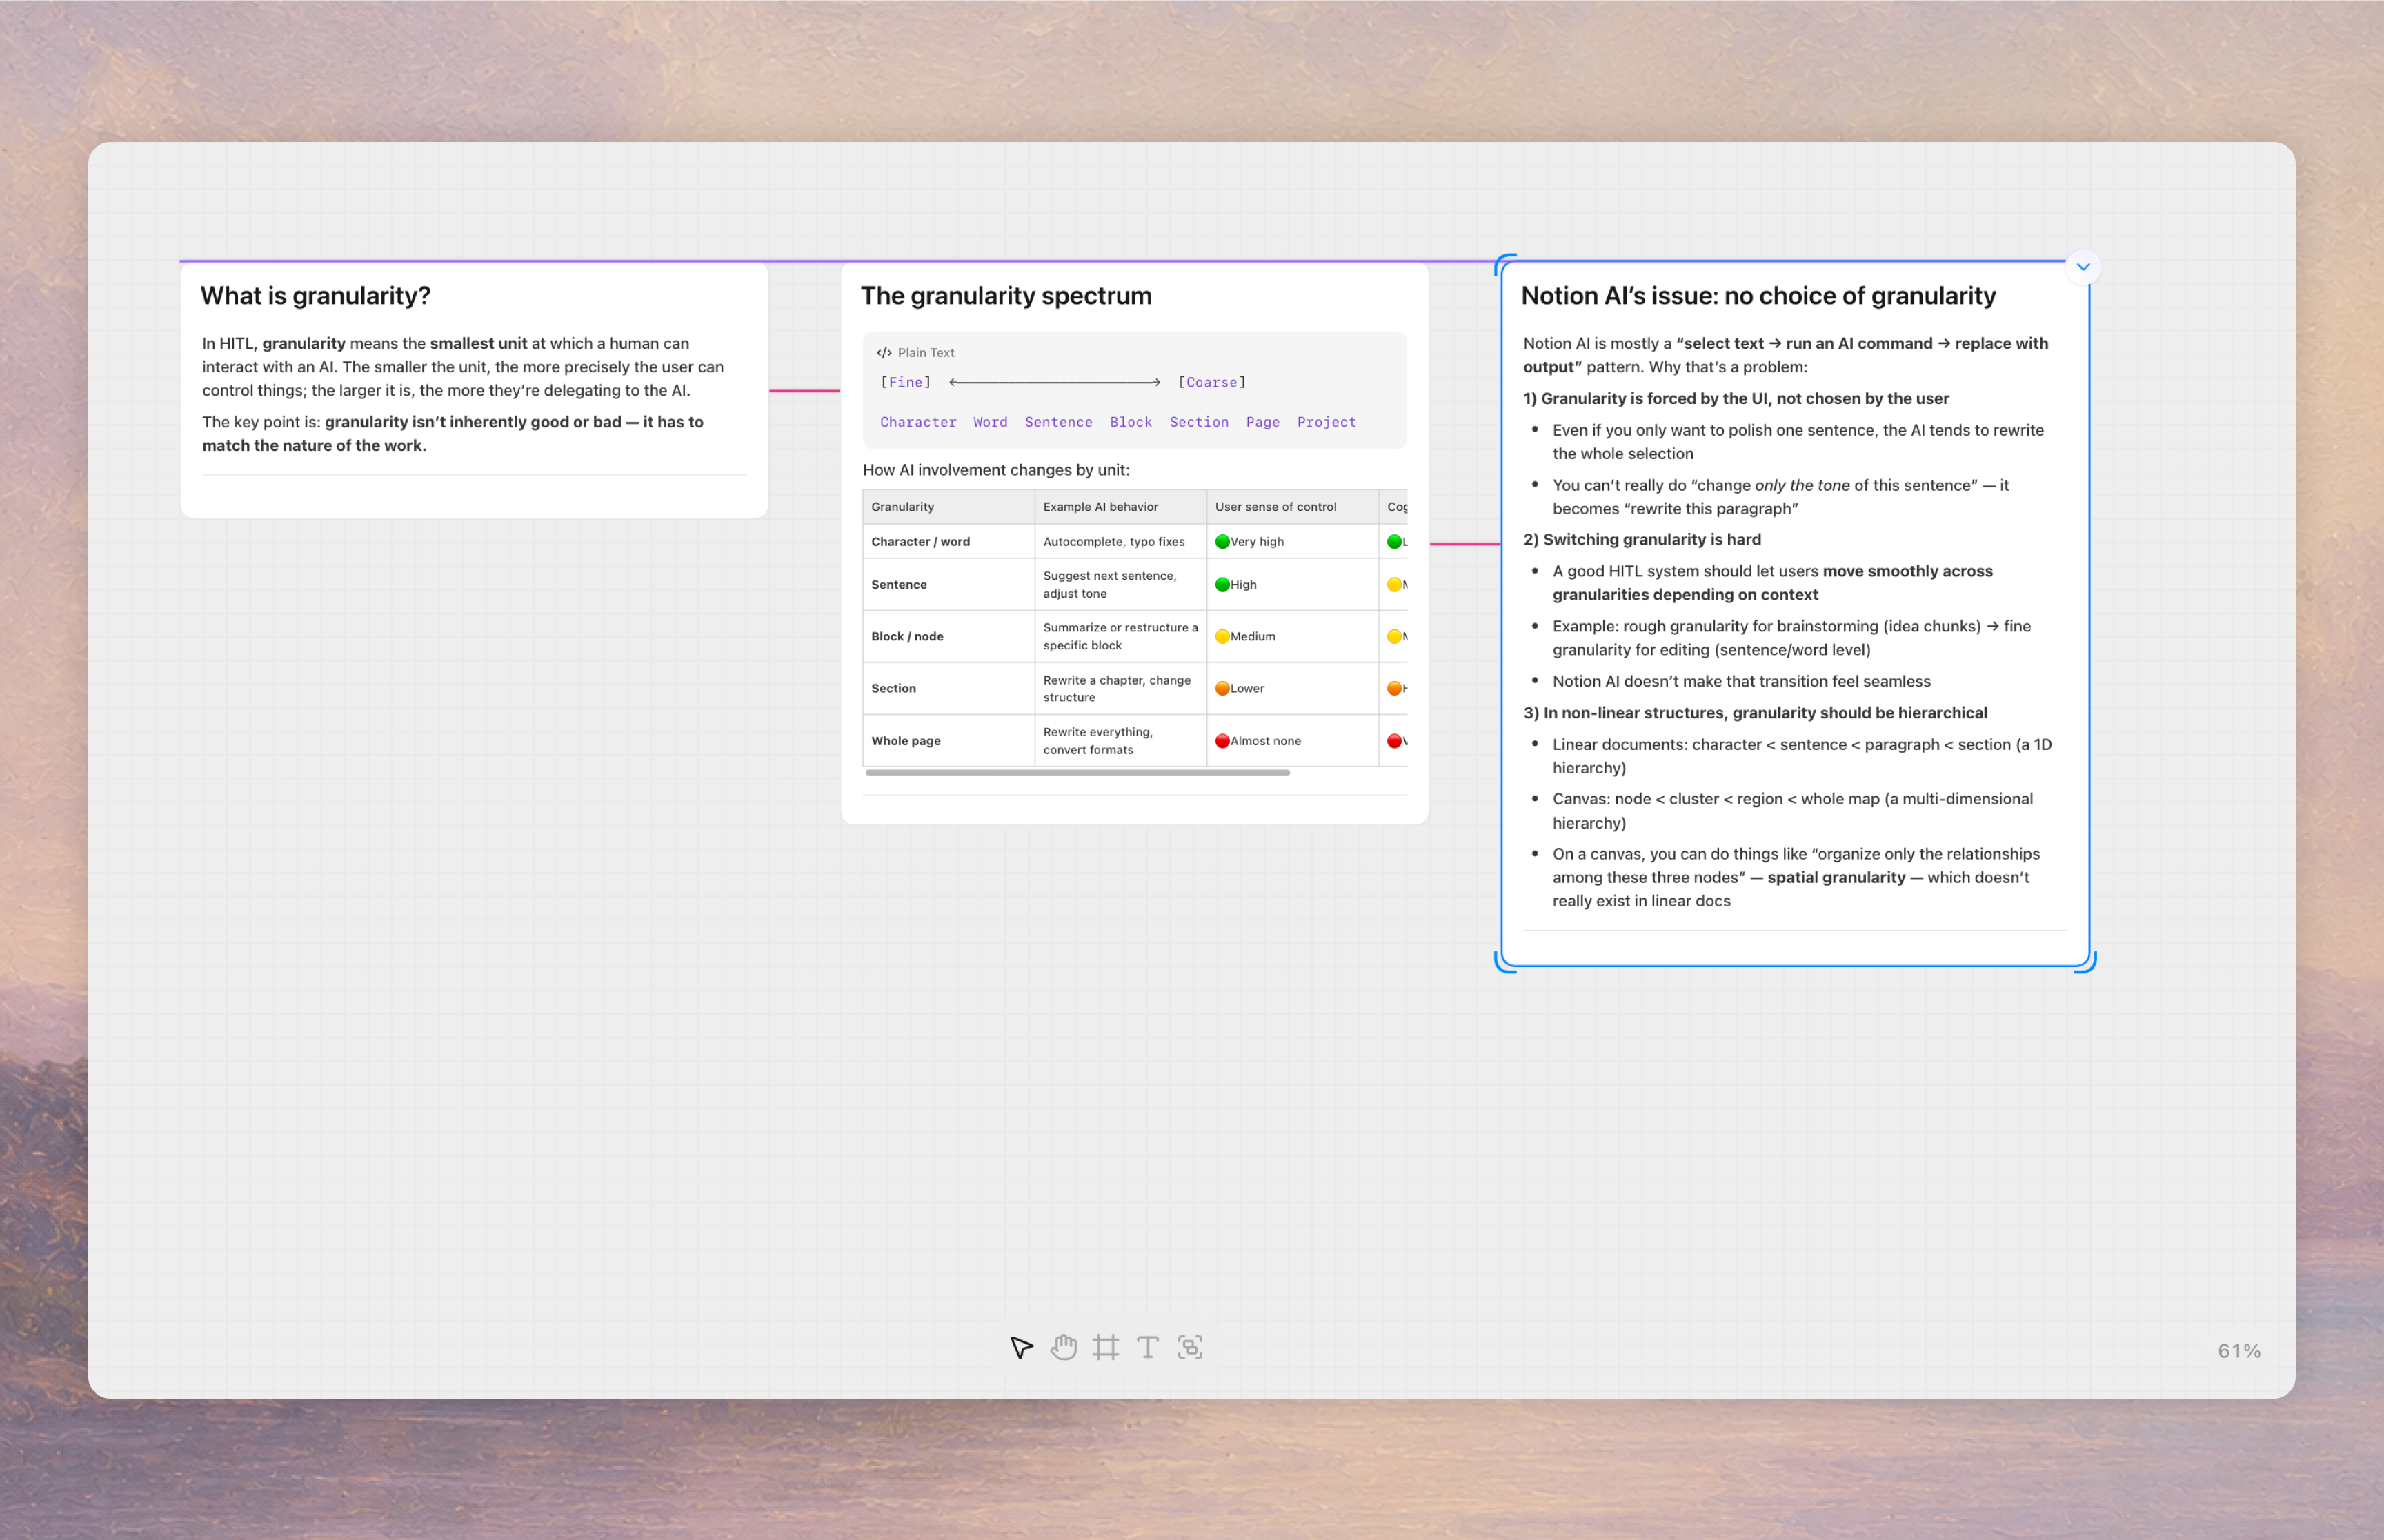Image resolution: width=2384 pixels, height=1540 pixels.
Task: Click the "Linear documents: character < sentence" bullet
Action: pyautogui.click(x=1802, y=757)
